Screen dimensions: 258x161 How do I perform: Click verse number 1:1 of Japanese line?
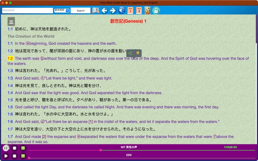tap(10, 29)
